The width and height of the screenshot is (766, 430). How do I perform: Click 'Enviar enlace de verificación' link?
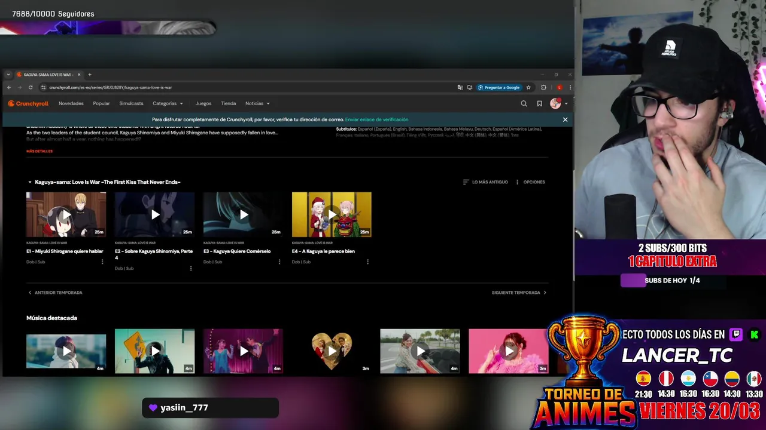pos(376,119)
